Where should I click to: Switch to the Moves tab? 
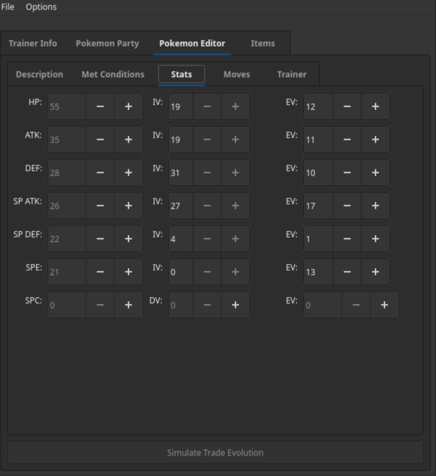coord(236,74)
